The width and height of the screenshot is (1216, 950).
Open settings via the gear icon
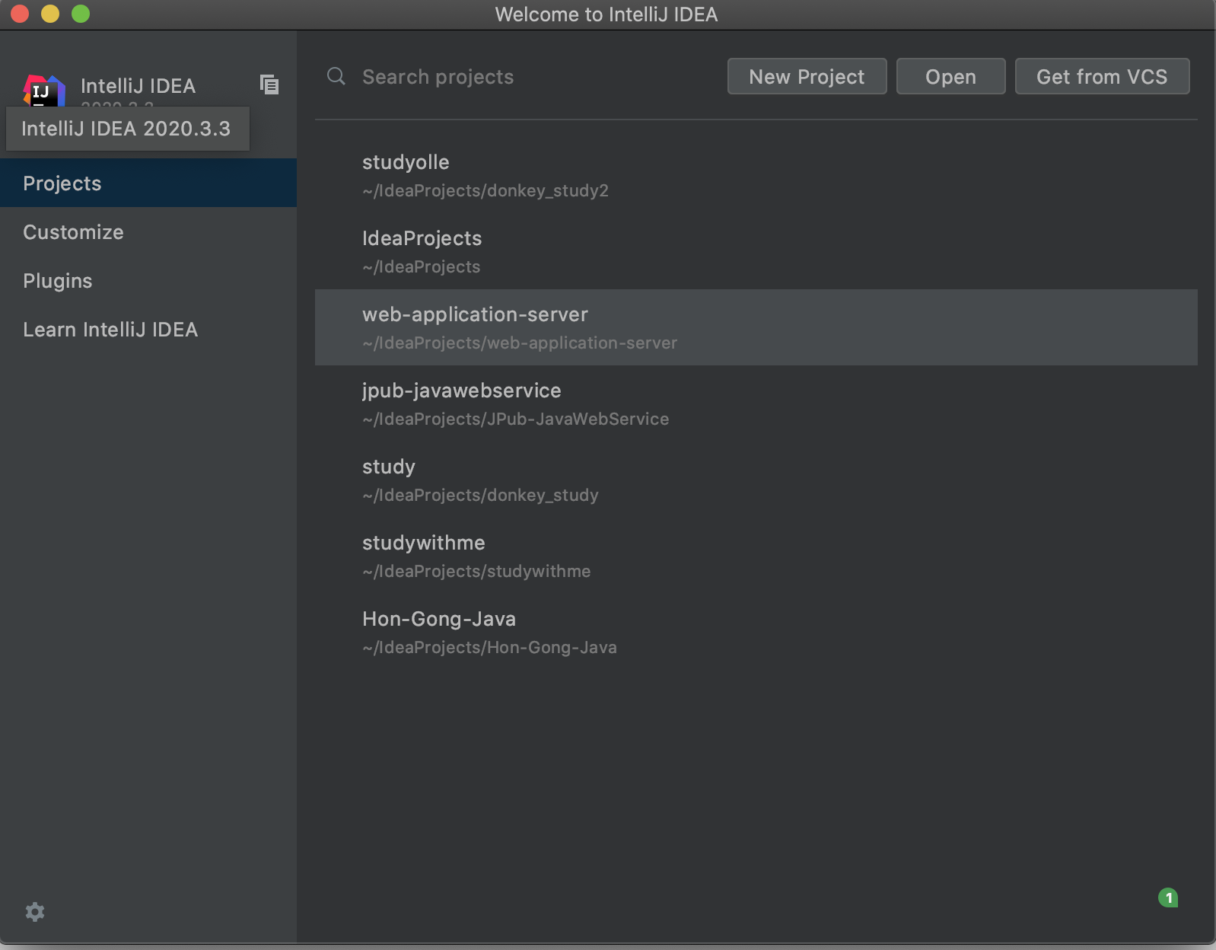click(x=35, y=911)
